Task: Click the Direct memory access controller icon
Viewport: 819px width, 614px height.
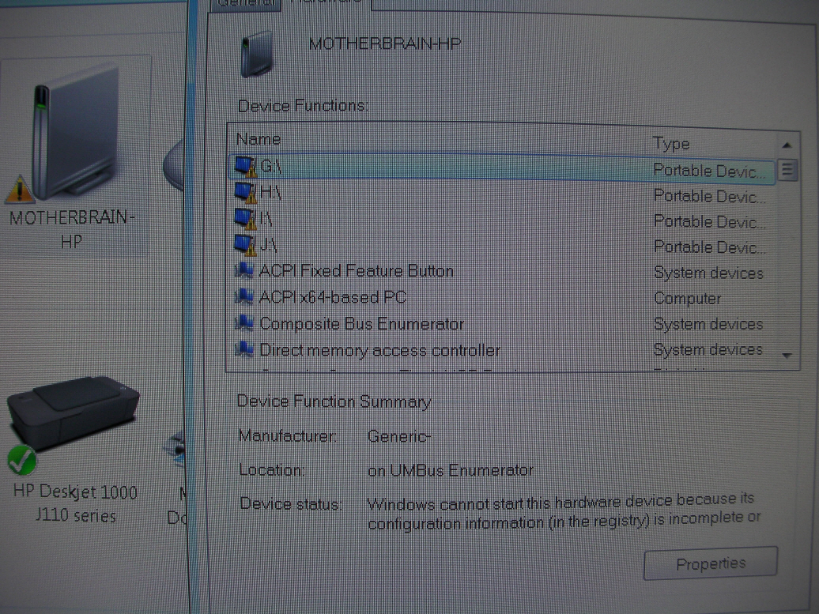Action: [x=244, y=349]
